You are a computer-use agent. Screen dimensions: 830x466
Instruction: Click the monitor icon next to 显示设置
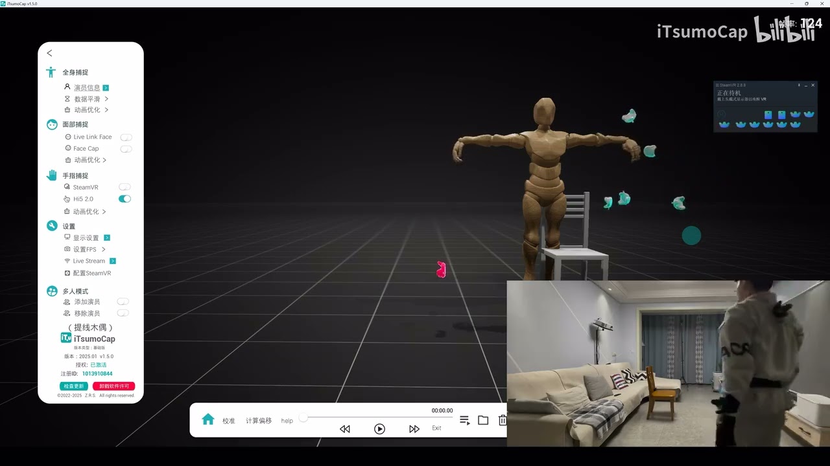click(x=67, y=238)
